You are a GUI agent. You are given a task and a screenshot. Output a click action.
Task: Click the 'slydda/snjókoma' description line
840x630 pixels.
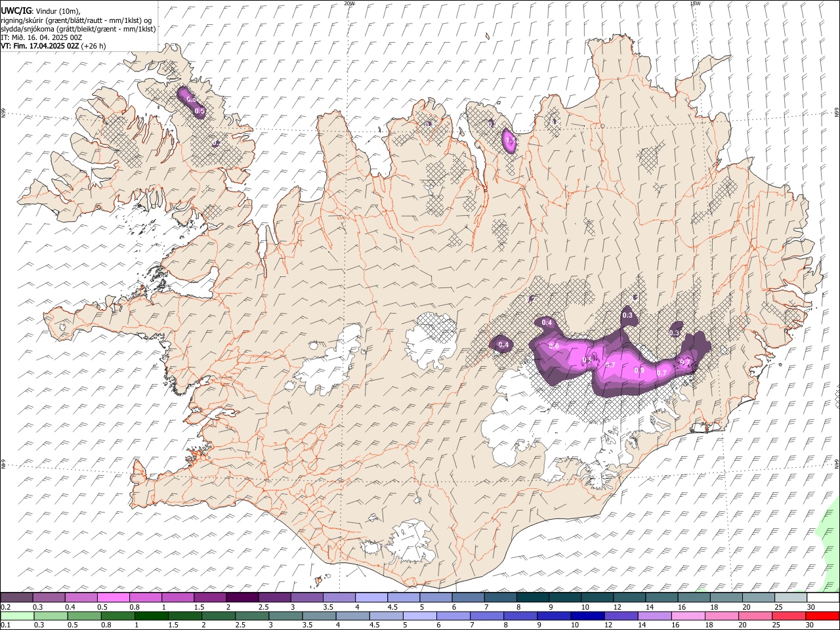[x=78, y=29]
